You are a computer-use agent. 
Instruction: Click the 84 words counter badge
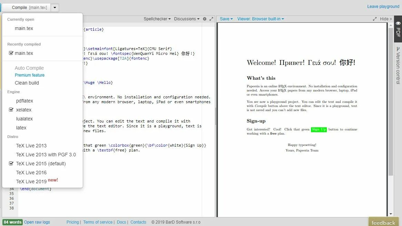(12, 222)
